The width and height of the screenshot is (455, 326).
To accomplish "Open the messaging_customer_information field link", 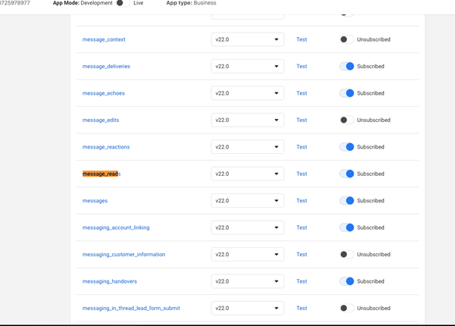I will (124, 255).
